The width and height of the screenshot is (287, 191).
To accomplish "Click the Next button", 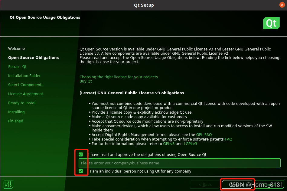I will [x=237, y=184].
